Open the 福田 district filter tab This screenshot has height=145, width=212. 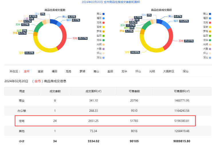54,71
